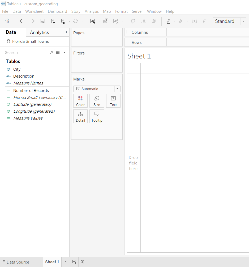Click the search magnifier icon
This screenshot has width=249, height=267.
point(51,52)
